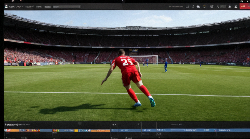Image resolution: width=250 pixels, height=139 pixels.
Task: Open the third menu item in the top bar
Action: tap(29, 7)
